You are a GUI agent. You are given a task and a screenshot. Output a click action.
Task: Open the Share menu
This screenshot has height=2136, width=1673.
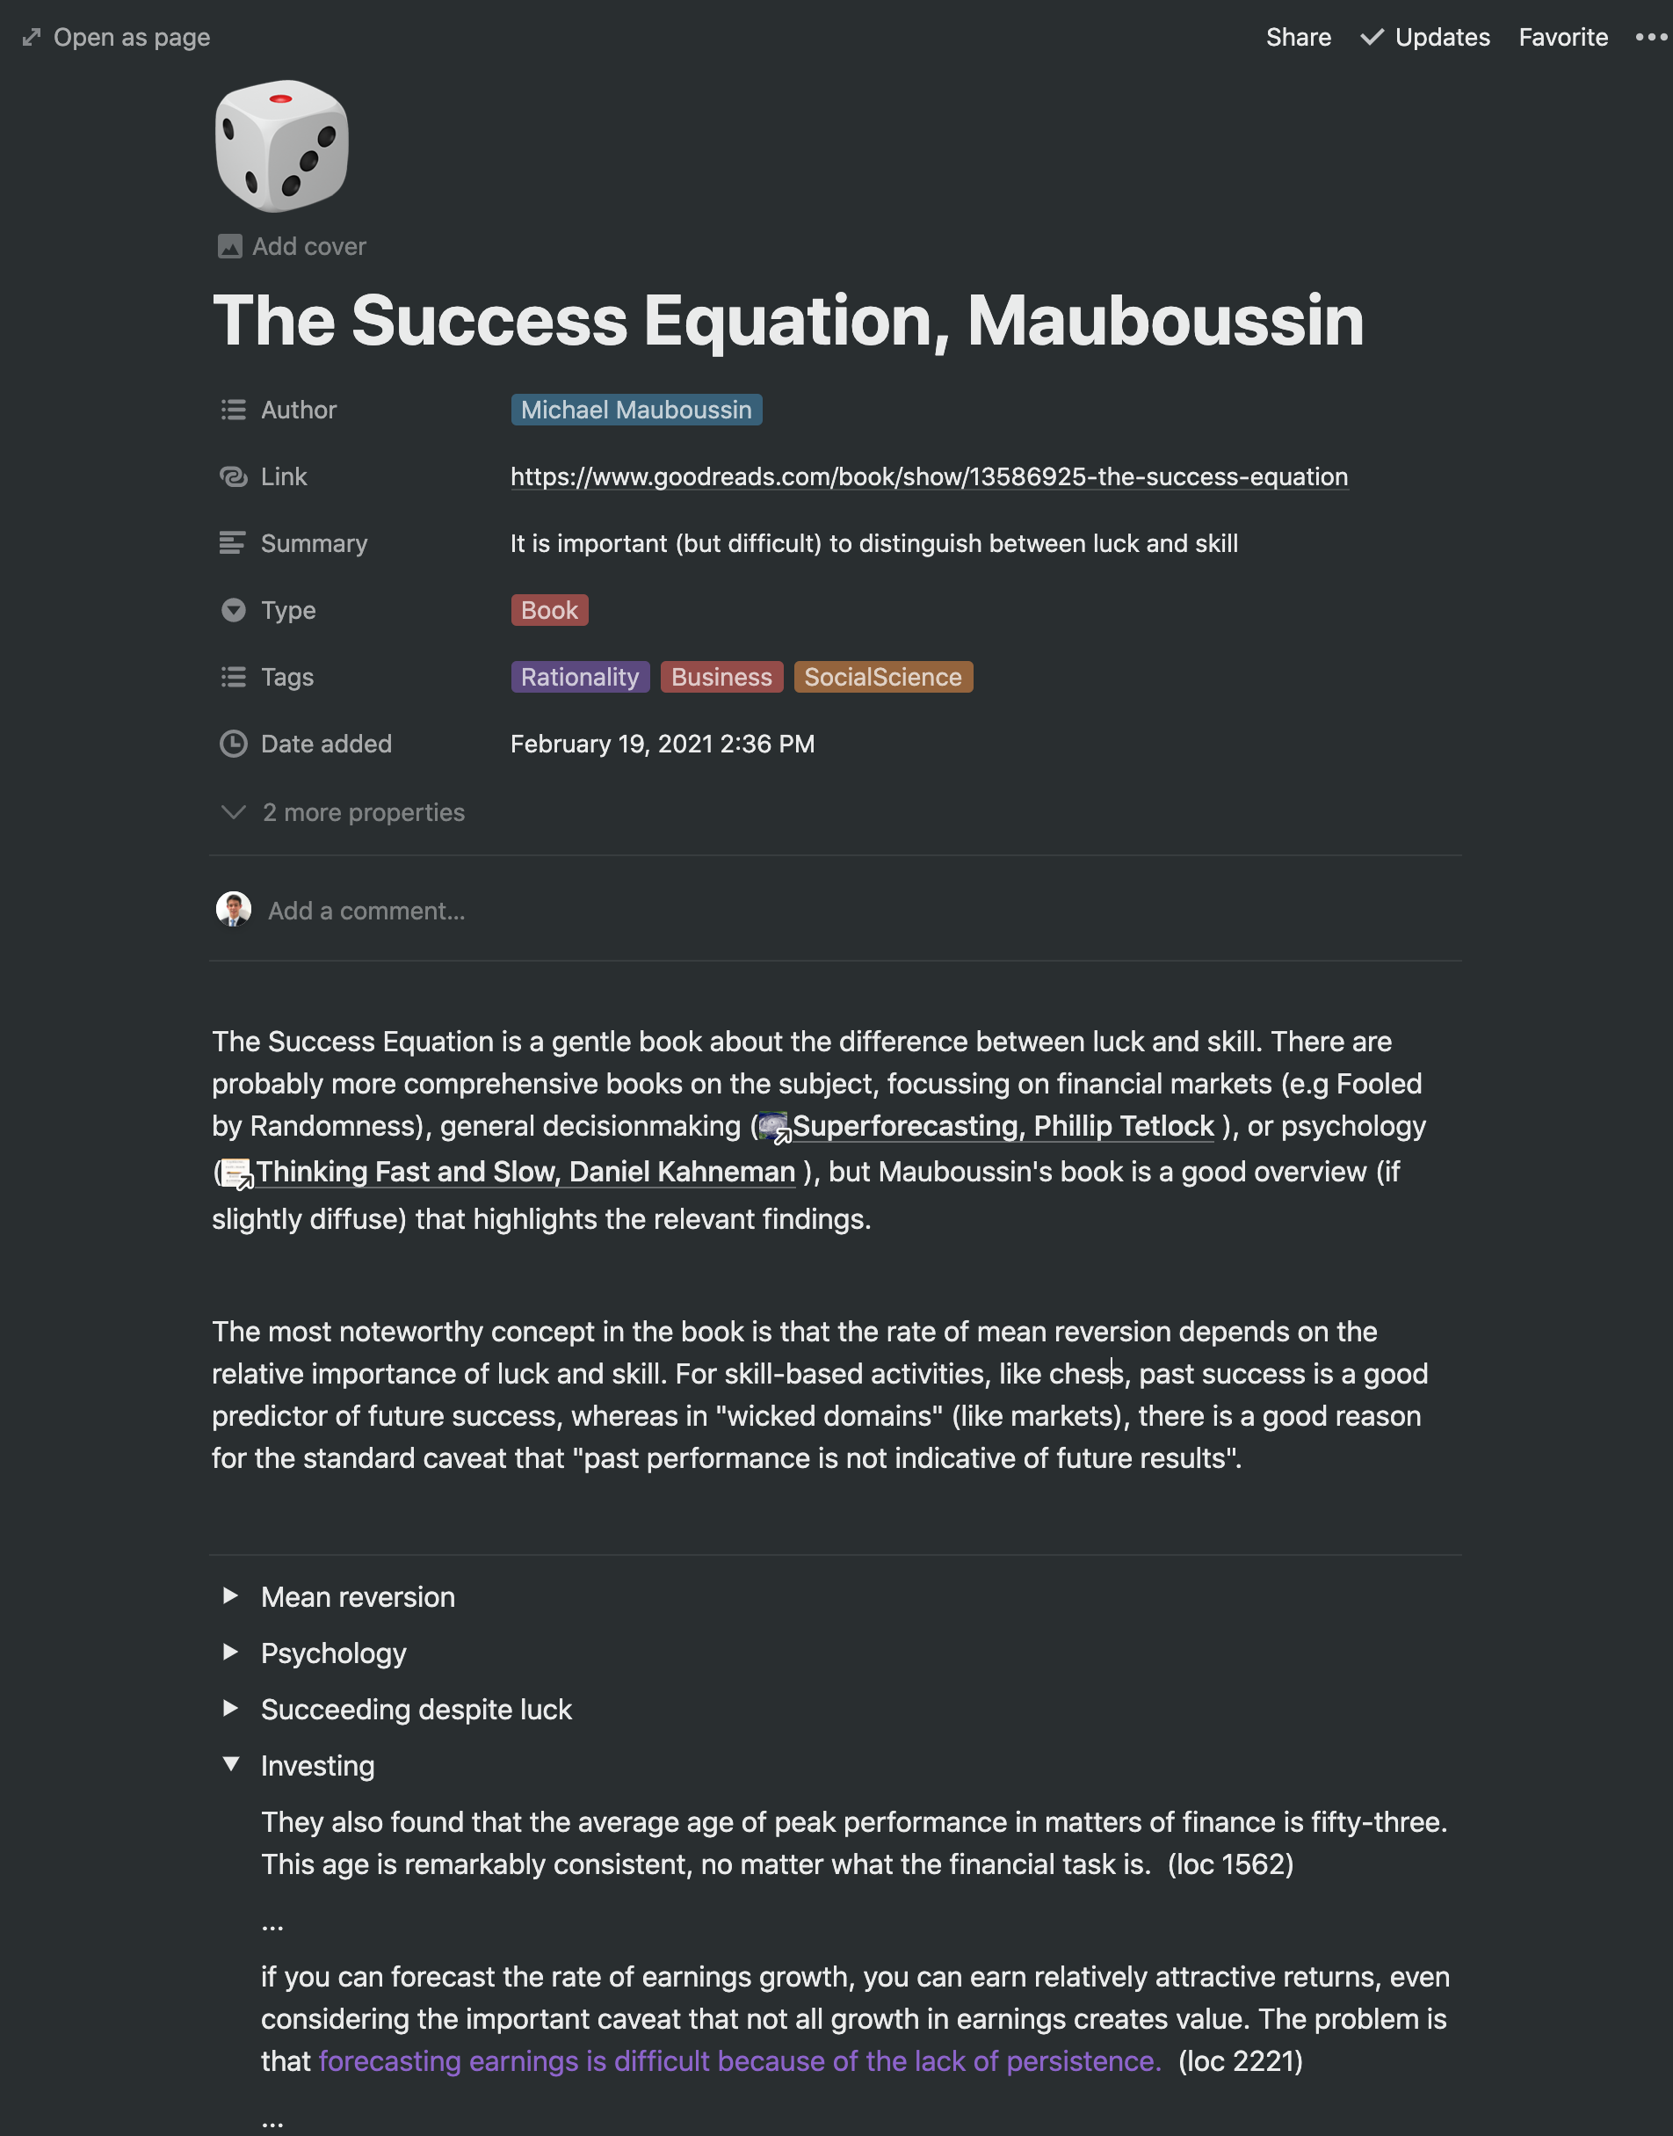[1298, 37]
